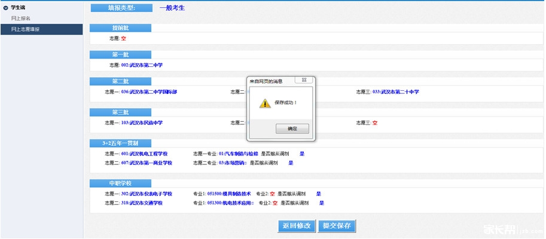Click 318:武汉市交通学校 entry
This screenshot has width=546, height=239.
[142, 203]
